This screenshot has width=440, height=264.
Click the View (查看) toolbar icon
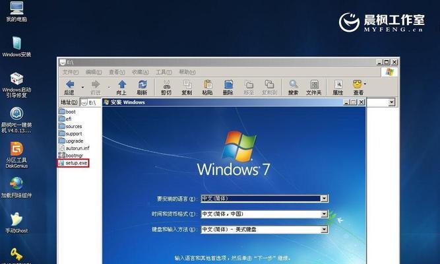click(x=358, y=87)
